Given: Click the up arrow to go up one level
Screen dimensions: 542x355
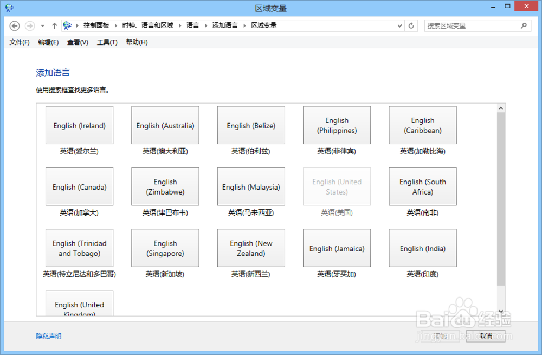Looking at the screenshot, I should tap(55, 25).
